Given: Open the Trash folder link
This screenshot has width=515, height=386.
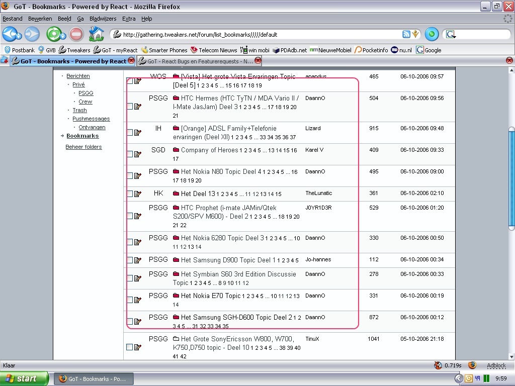Looking at the screenshot, I should point(79,110).
